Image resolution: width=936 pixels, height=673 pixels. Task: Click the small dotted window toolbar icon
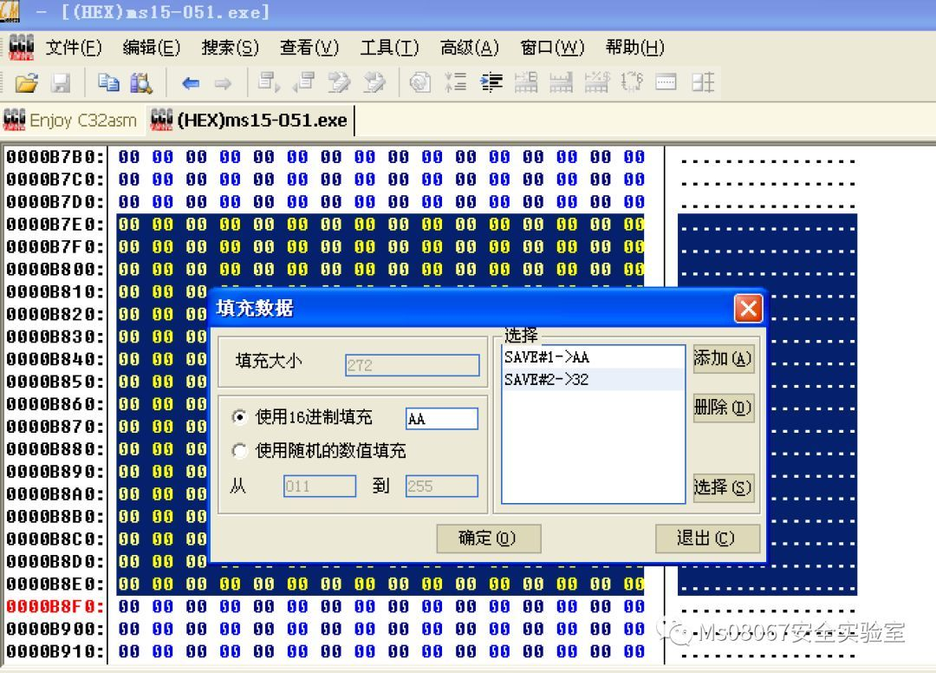click(x=666, y=82)
